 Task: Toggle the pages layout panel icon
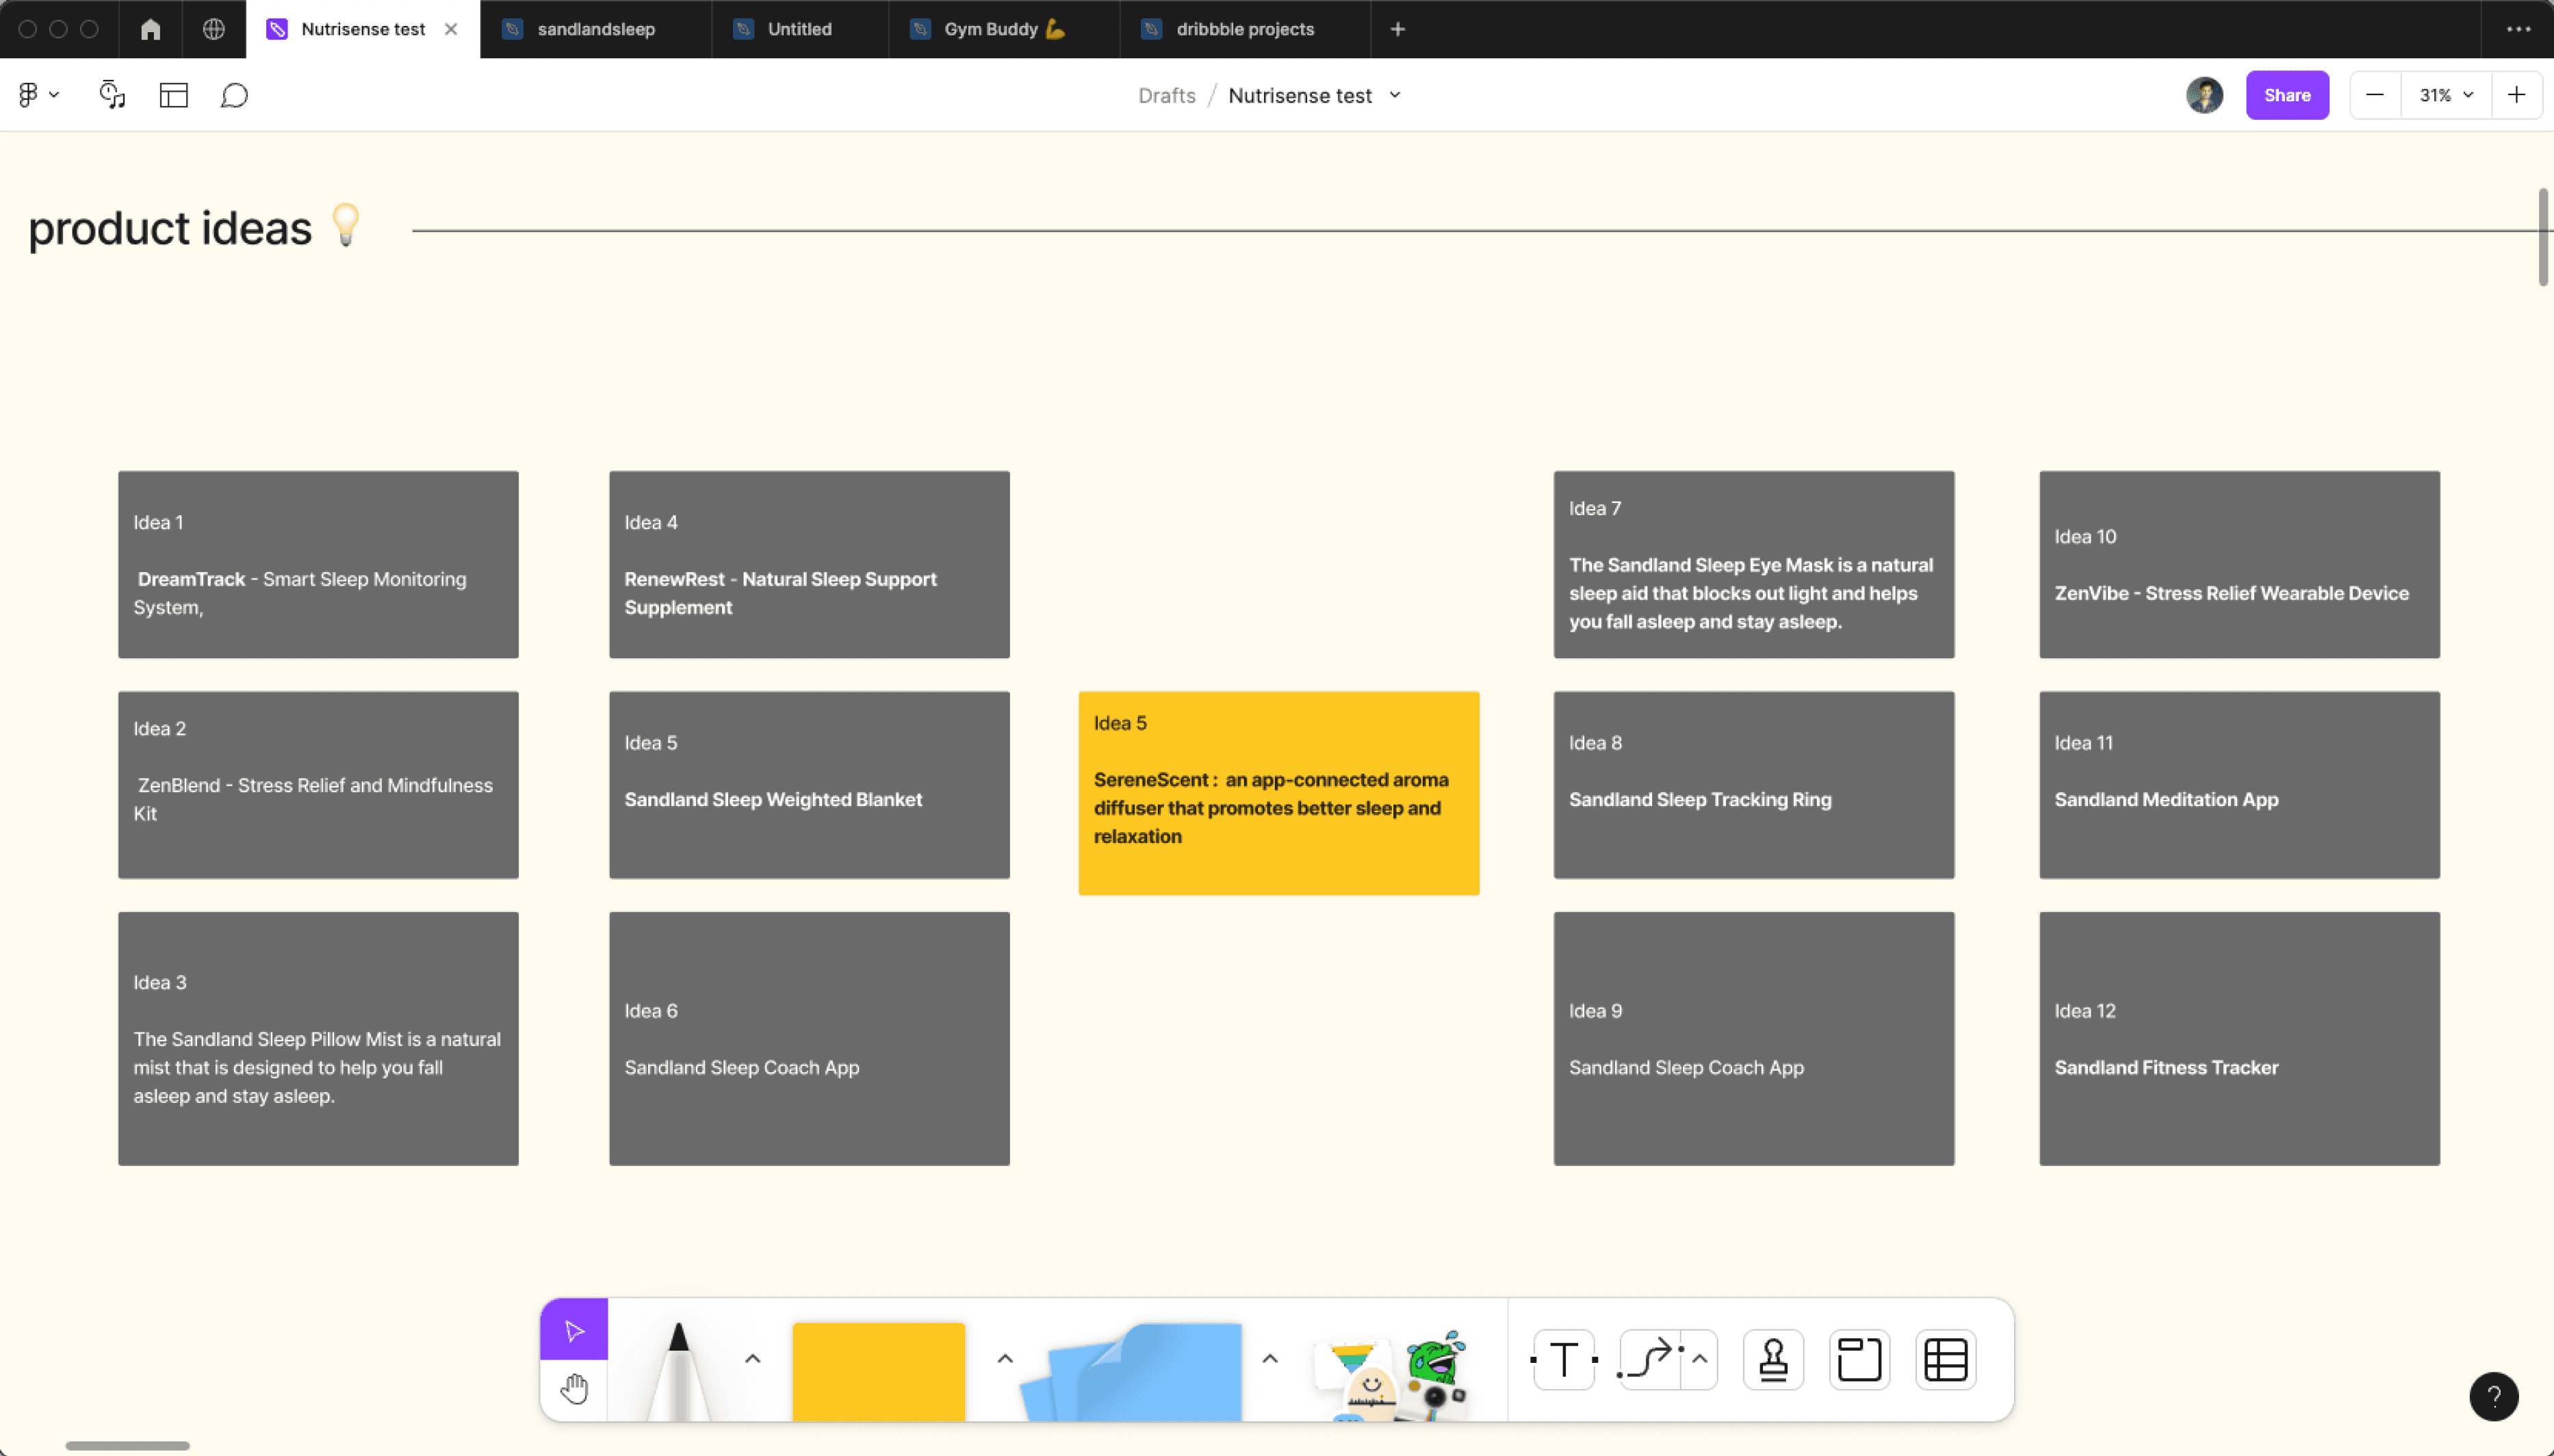click(x=174, y=95)
